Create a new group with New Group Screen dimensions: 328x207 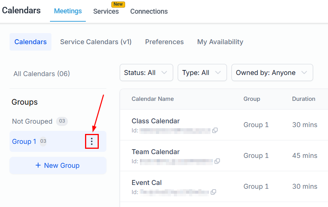coord(58,166)
